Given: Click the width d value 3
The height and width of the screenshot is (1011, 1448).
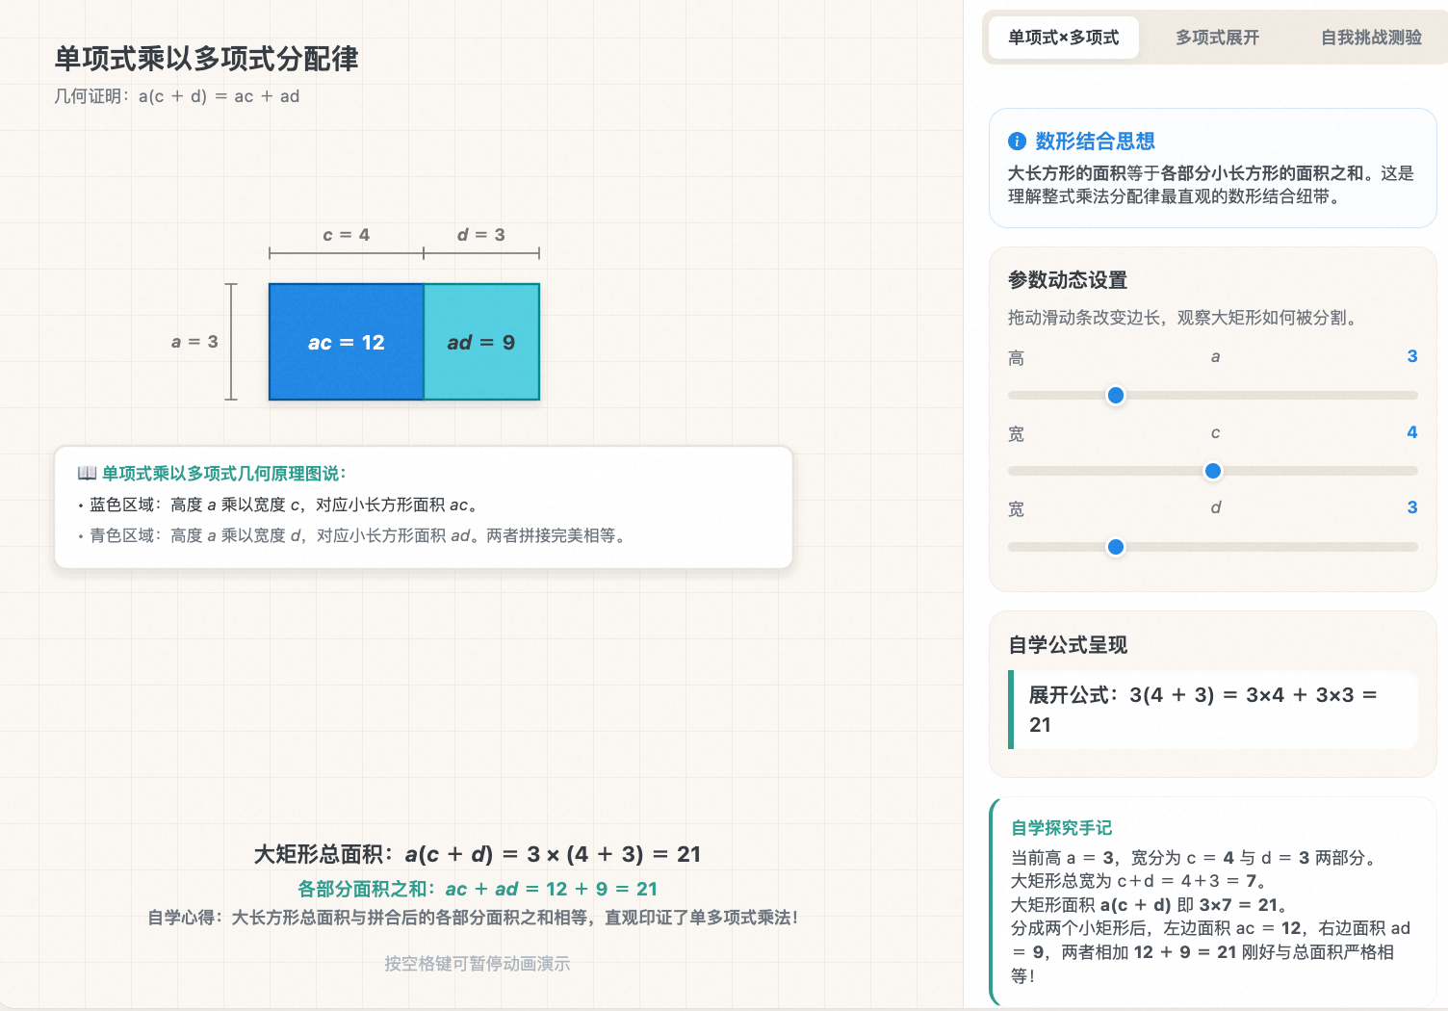Looking at the screenshot, I should 1411,507.
